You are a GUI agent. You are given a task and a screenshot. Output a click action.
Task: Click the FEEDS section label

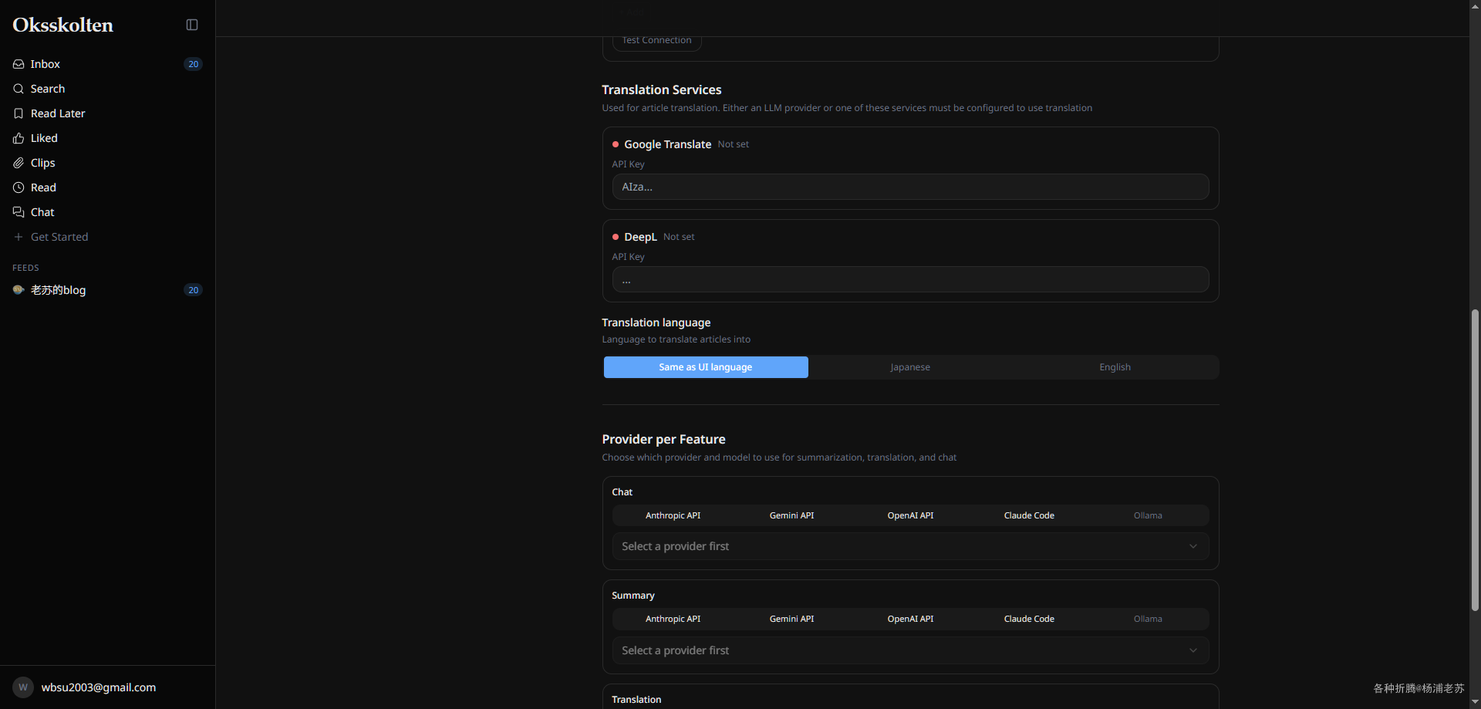coord(25,268)
